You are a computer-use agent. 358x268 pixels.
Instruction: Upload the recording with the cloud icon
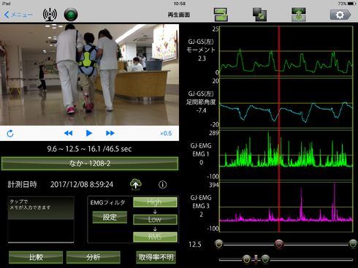pyautogui.click(x=136, y=184)
